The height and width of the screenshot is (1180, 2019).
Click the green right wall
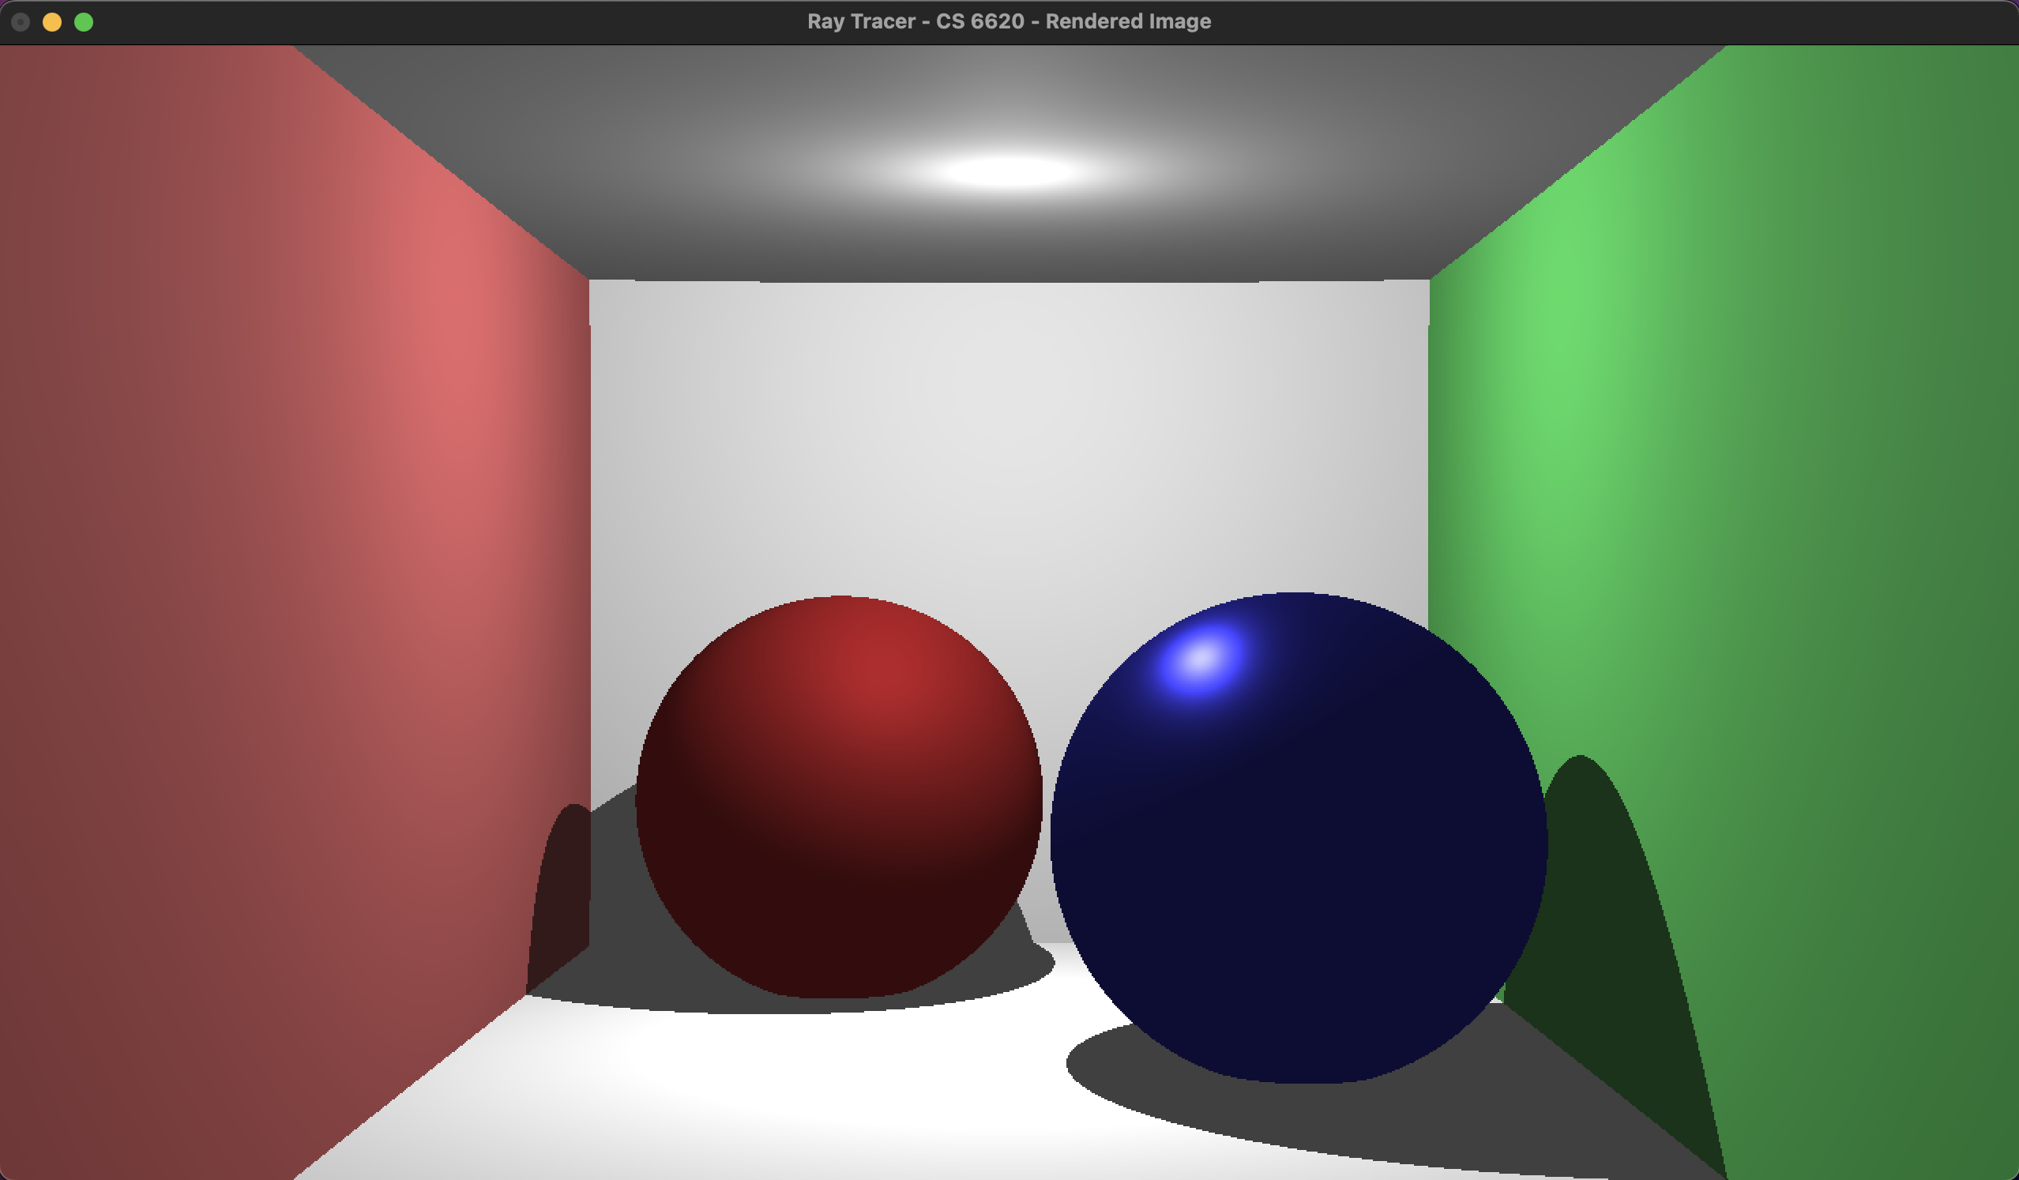click(x=1762, y=481)
